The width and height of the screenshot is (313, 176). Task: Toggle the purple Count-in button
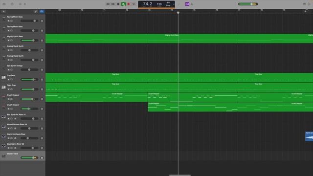(187, 4)
